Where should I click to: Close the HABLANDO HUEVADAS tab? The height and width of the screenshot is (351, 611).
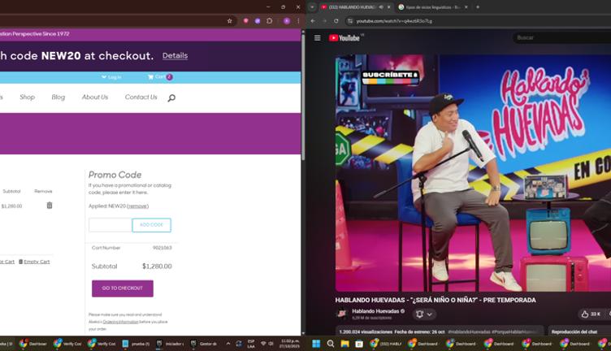(x=389, y=7)
